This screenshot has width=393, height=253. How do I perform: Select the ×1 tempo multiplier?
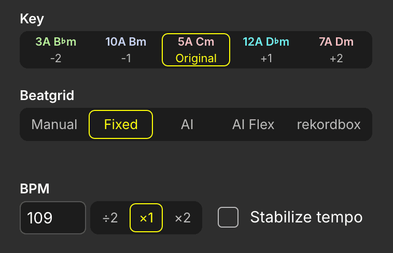146,218
